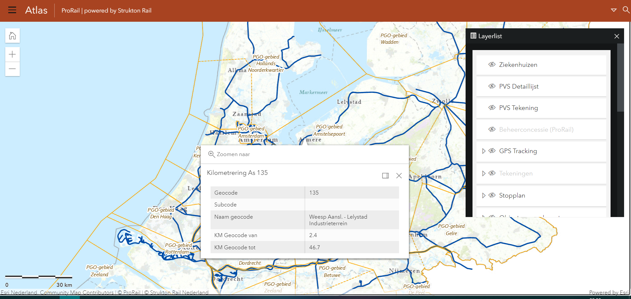Click the Zoomen naar magnifier icon
The image size is (631, 299).
tap(212, 154)
